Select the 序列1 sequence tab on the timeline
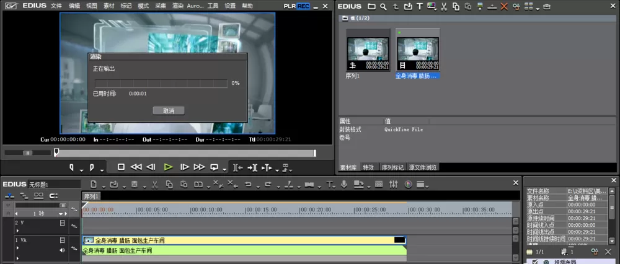 point(91,196)
